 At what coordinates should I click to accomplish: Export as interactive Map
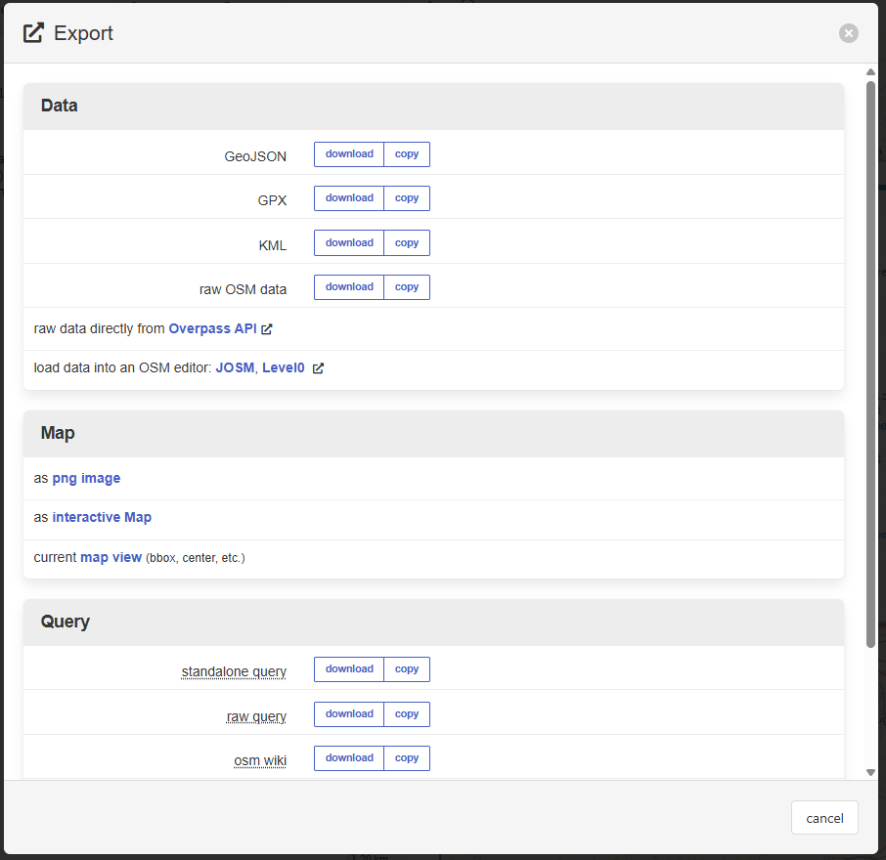(x=102, y=518)
